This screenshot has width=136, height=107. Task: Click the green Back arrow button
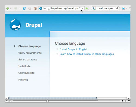coord(8,8)
